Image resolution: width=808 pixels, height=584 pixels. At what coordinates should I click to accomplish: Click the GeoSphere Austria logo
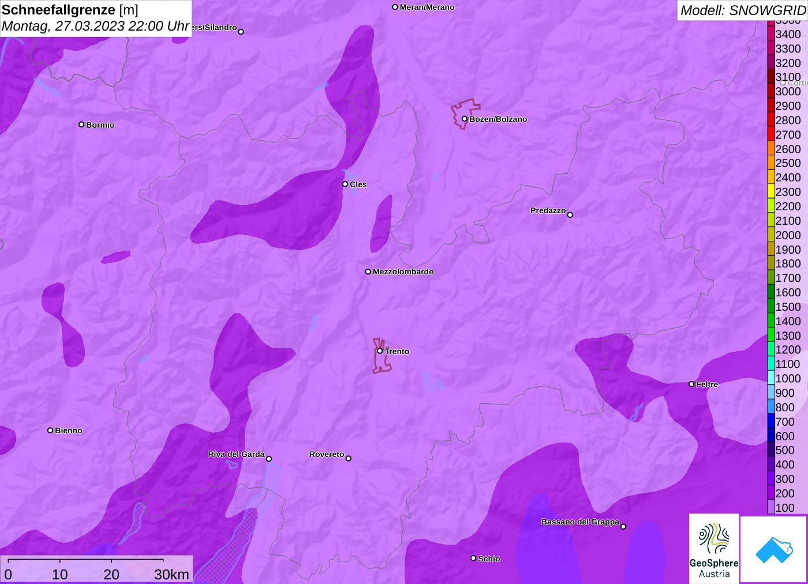(x=714, y=548)
